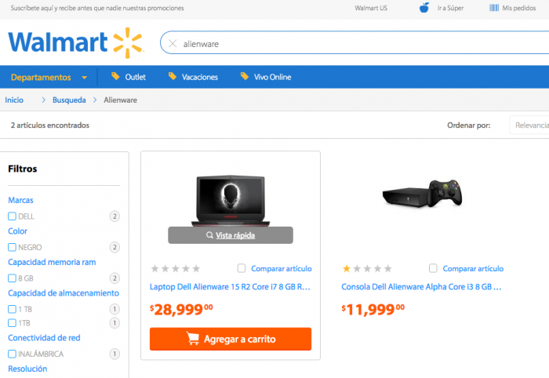Clear search with the X icon
The image size is (549, 378).
(x=173, y=44)
